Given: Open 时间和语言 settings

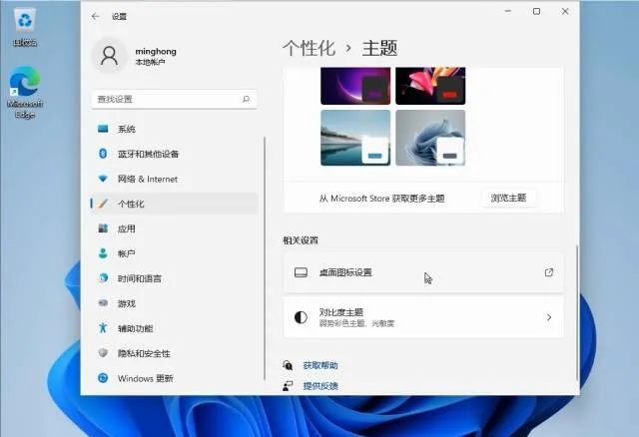Looking at the screenshot, I should 175,278.
